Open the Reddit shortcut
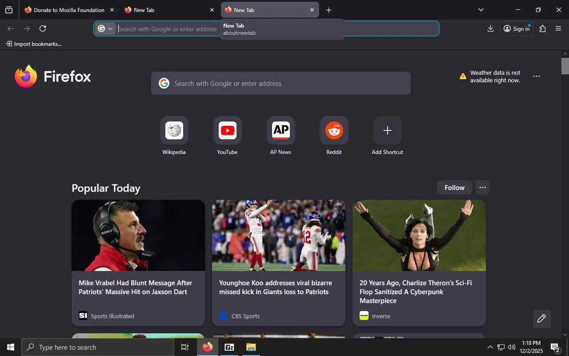The height and width of the screenshot is (356, 569). click(334, 136)
